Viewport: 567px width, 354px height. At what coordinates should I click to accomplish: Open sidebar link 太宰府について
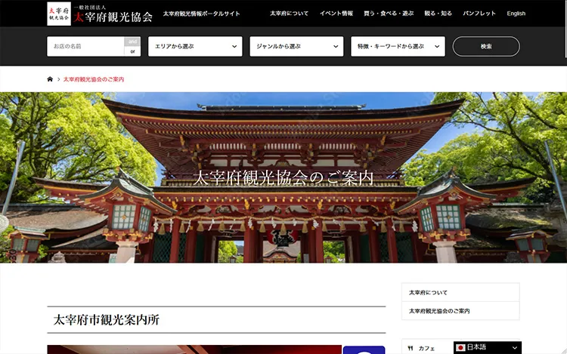tap(460, 292)
